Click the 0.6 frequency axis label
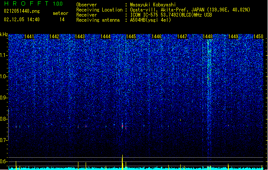The image size is (268, 170). click(x=4, y=161)
